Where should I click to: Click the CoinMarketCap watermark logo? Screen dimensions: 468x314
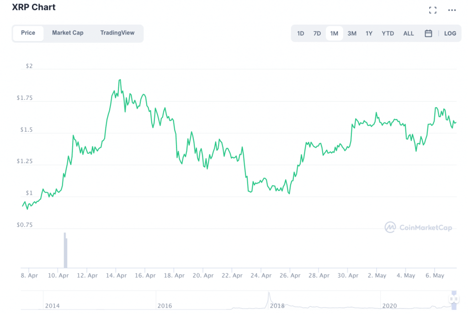tap(418, 227)
